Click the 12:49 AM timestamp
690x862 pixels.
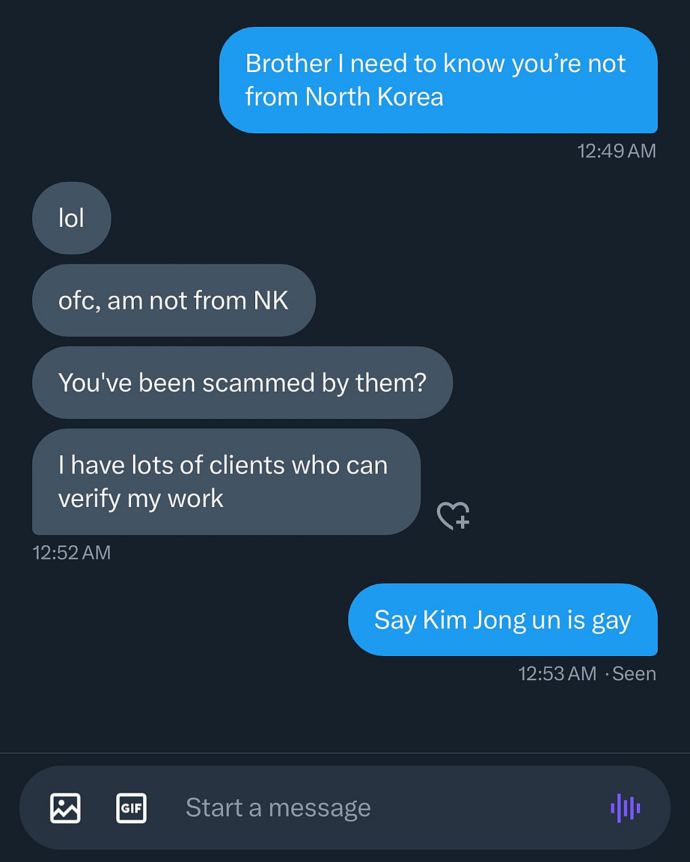coord(616,151)
